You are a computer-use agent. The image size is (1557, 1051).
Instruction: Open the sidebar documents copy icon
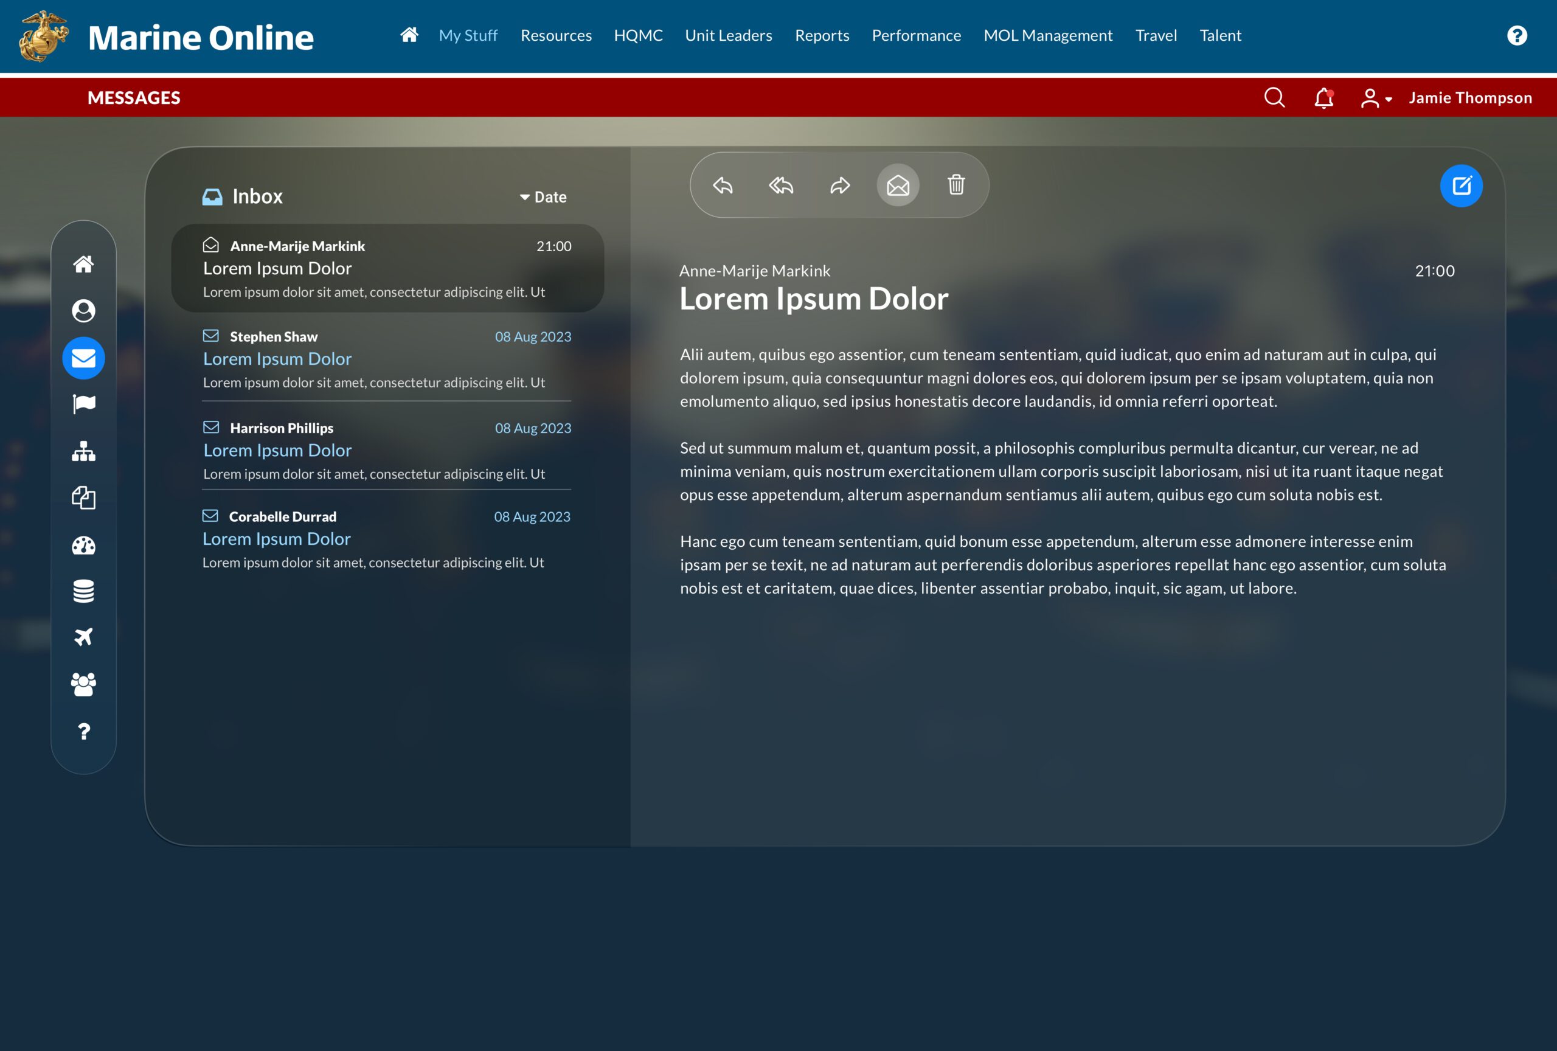click(84, 498)
